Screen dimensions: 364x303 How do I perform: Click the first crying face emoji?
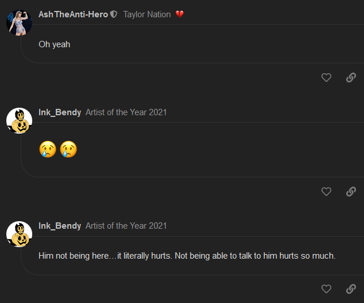[47, 149]
